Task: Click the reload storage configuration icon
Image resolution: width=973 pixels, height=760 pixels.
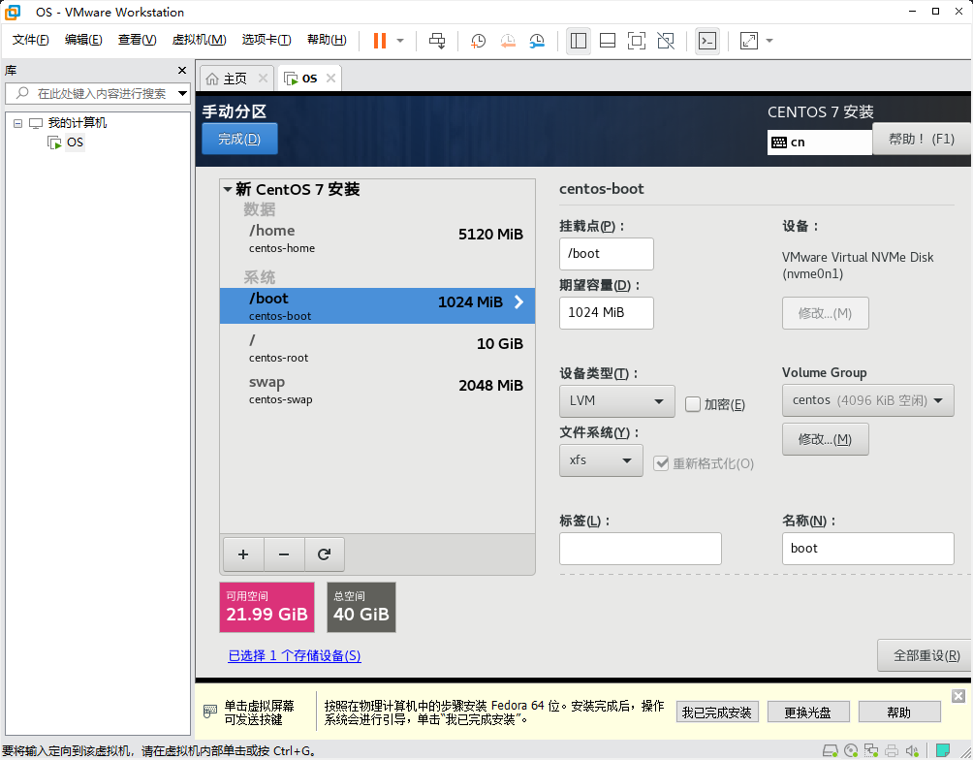Action: (324, 554)
